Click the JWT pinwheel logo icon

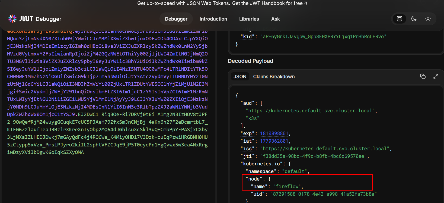12,19
